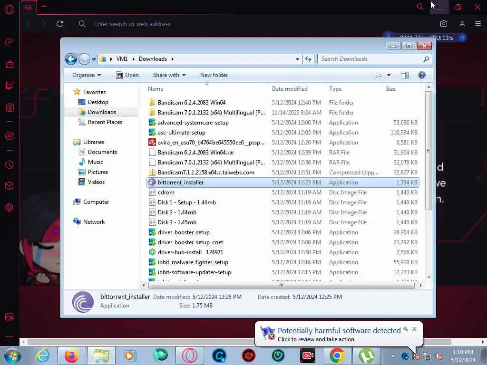Open the Opera profile icon
Image resolution: width=487 pixels, height=365 pixels.
pos(462,24)
